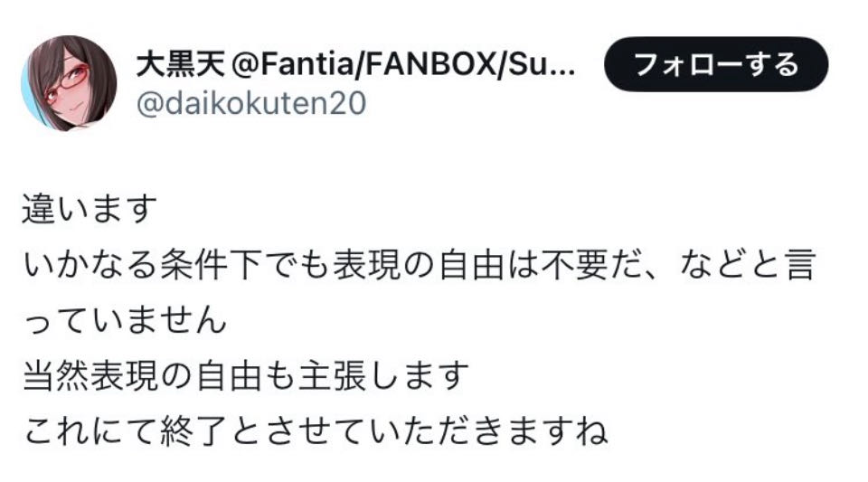Click the word これにて starting last line

pyautogui.click(x=90, y=430)
